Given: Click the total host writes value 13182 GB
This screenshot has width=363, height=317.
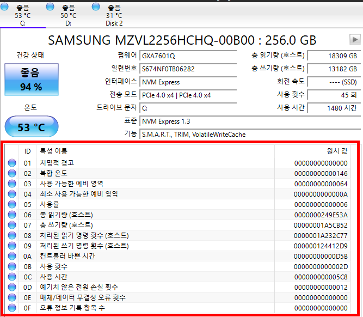Looking at the screenshot, I should pyautogui.click(x=334, y=69).
